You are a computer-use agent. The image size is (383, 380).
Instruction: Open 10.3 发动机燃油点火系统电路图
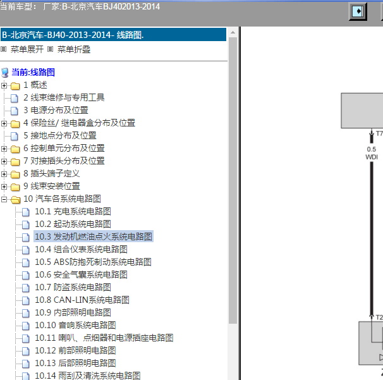coord(94,237)
